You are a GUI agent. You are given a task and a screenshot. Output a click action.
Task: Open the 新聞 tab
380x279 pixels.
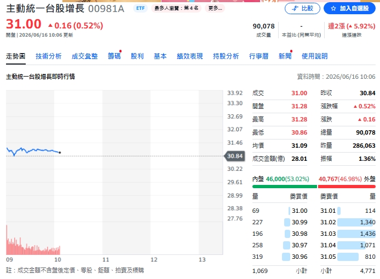285,56
